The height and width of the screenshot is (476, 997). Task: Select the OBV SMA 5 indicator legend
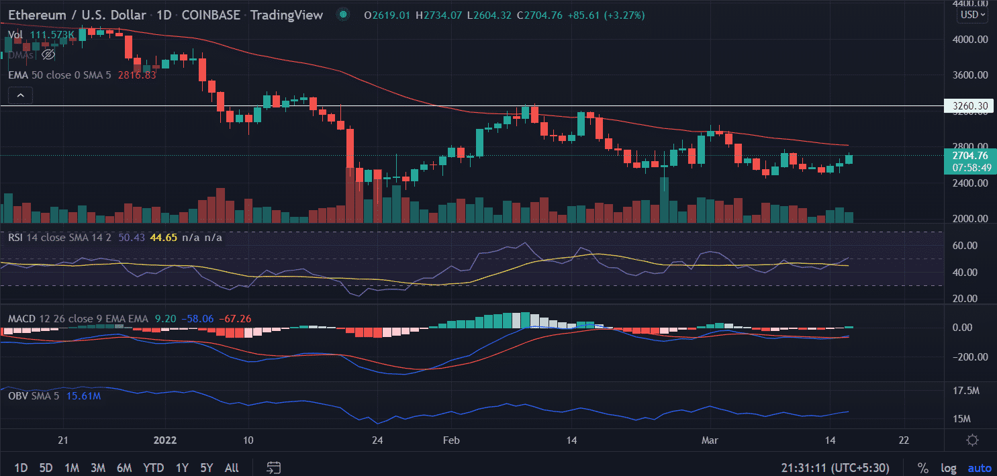click(34, 396)
